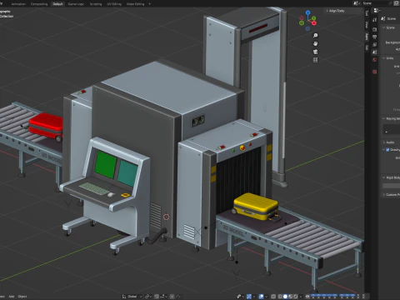Screen dimensions: 400x300
Task: Click the Scene name field in top bar
Action: coord(377,3)
